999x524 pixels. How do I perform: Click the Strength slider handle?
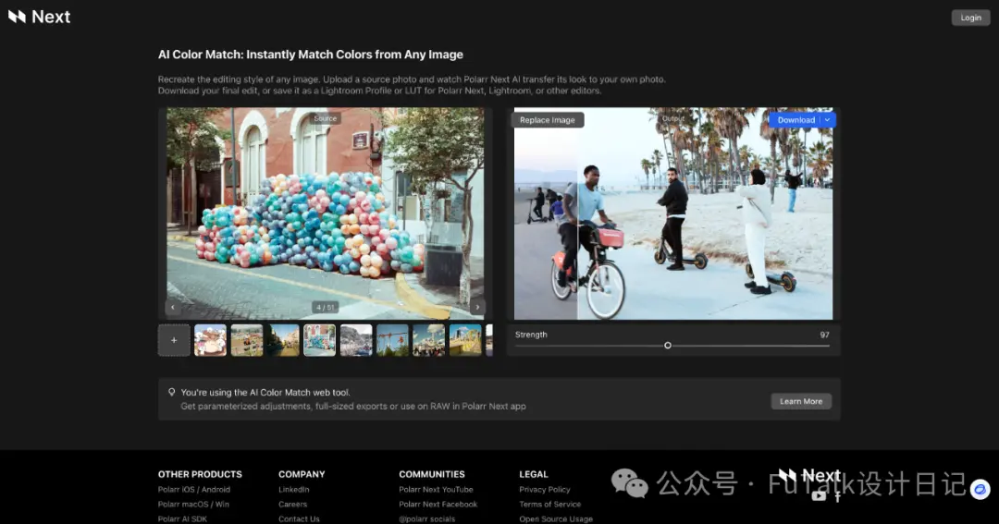click(x=668, y=345)
